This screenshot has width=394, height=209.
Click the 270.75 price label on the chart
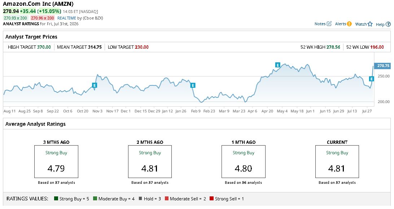coord(382,66)
